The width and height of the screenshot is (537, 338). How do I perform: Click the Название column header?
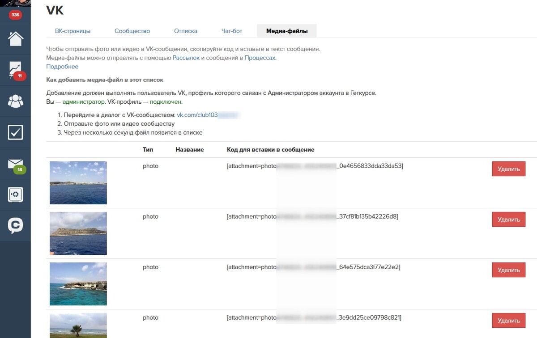[190, 150]
